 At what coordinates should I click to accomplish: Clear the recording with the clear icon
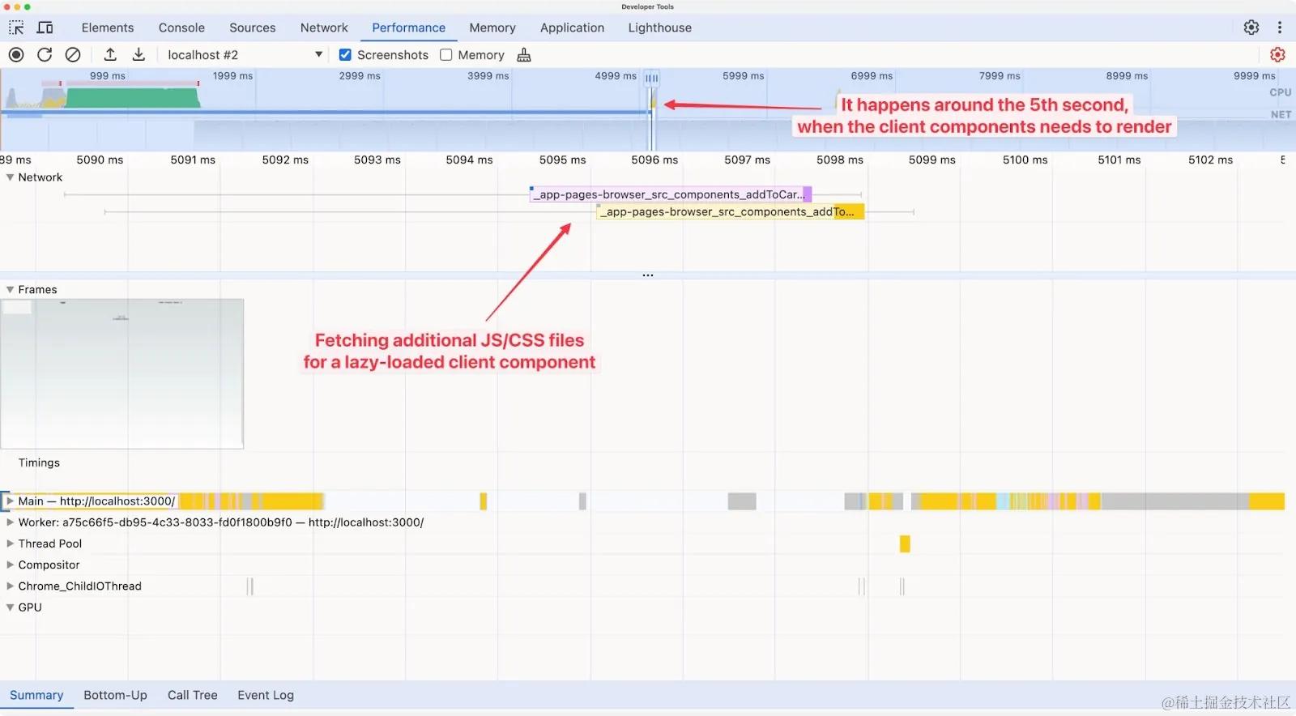tap(73, 54)
